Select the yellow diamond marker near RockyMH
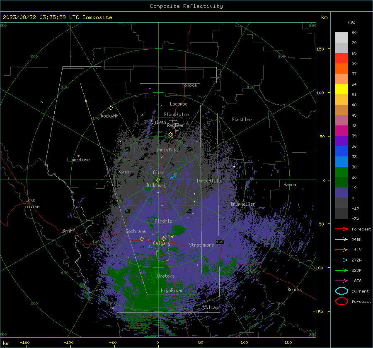Image resolution: width=373 pixels, height=348 pixels. [x=111, y=108]
